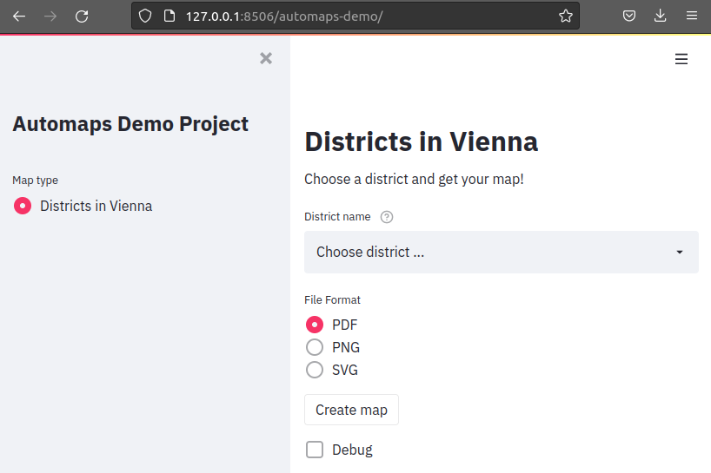Open the tracking protection shield icon

coord(145,16)
